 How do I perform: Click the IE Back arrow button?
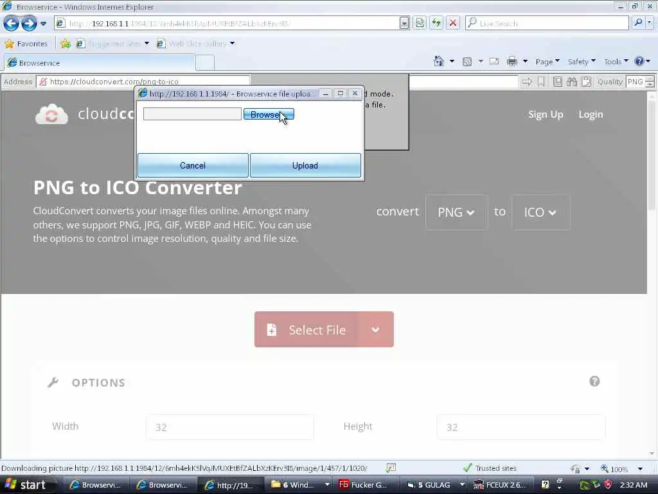click(x=12, y=24)
